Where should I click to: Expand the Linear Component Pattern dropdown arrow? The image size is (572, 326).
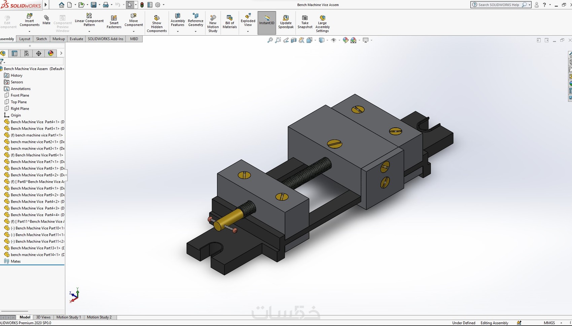89,32
